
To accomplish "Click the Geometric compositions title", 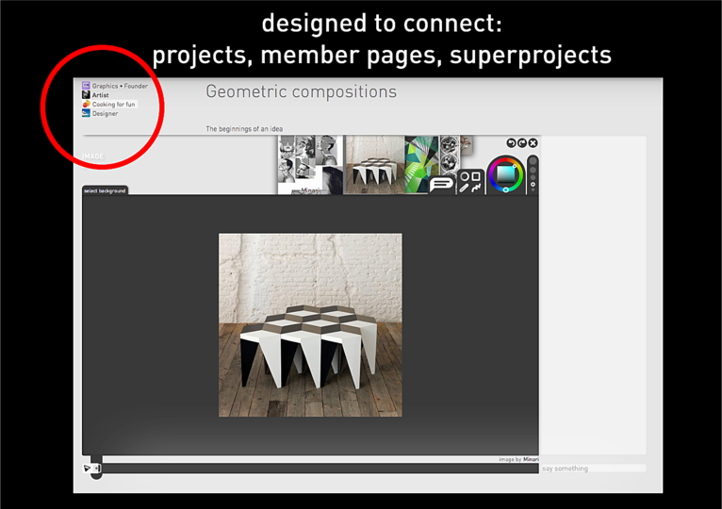I will (301, 91).
